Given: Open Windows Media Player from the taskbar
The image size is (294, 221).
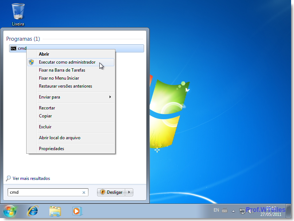Looking at the screenshot, I should coord(77,211).
